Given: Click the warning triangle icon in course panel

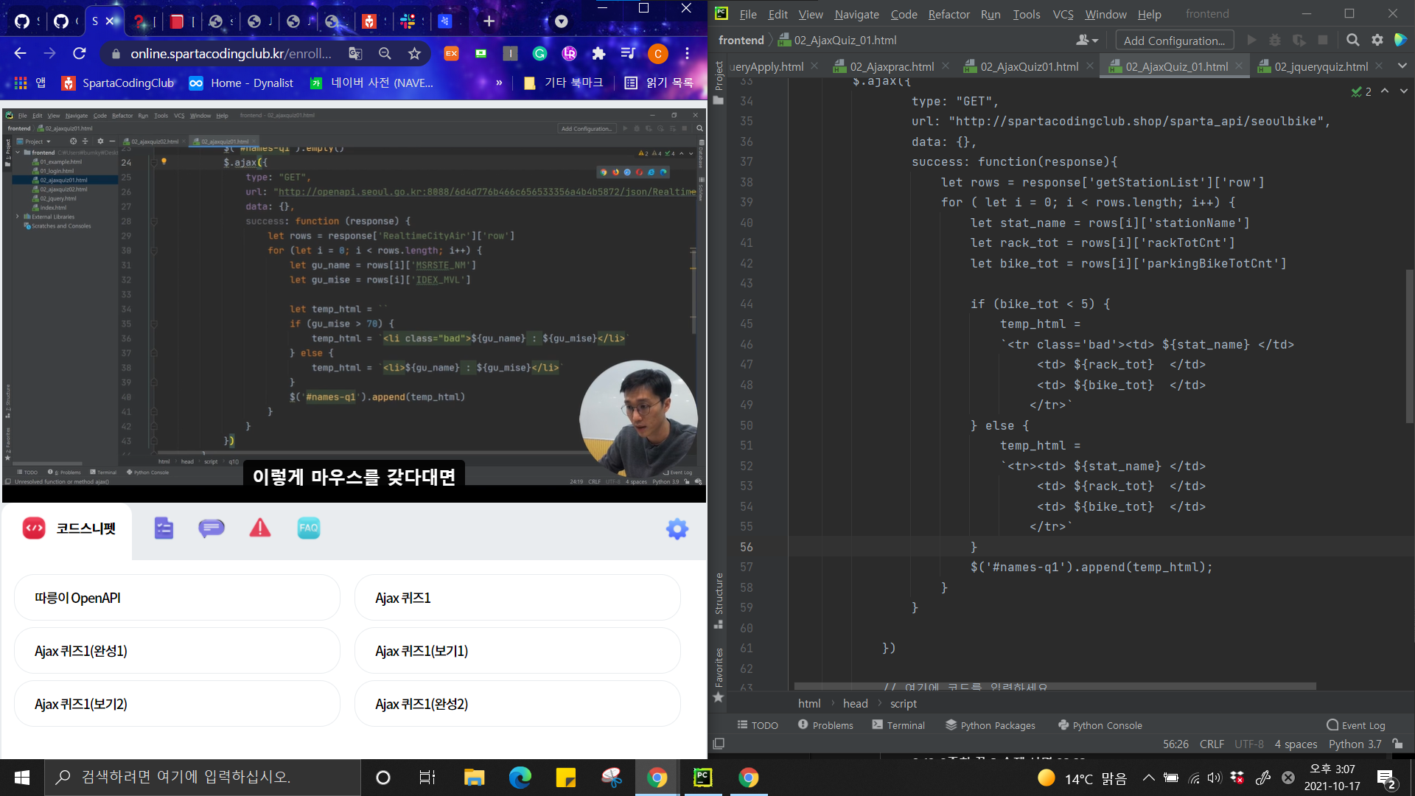Looking at the screenshot, I should tap(259, 528).
